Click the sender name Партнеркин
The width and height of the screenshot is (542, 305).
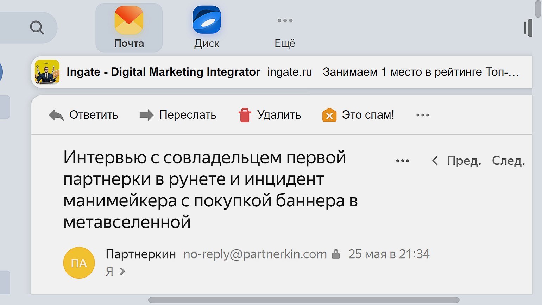pyautogui.click(x=141, y=254)
